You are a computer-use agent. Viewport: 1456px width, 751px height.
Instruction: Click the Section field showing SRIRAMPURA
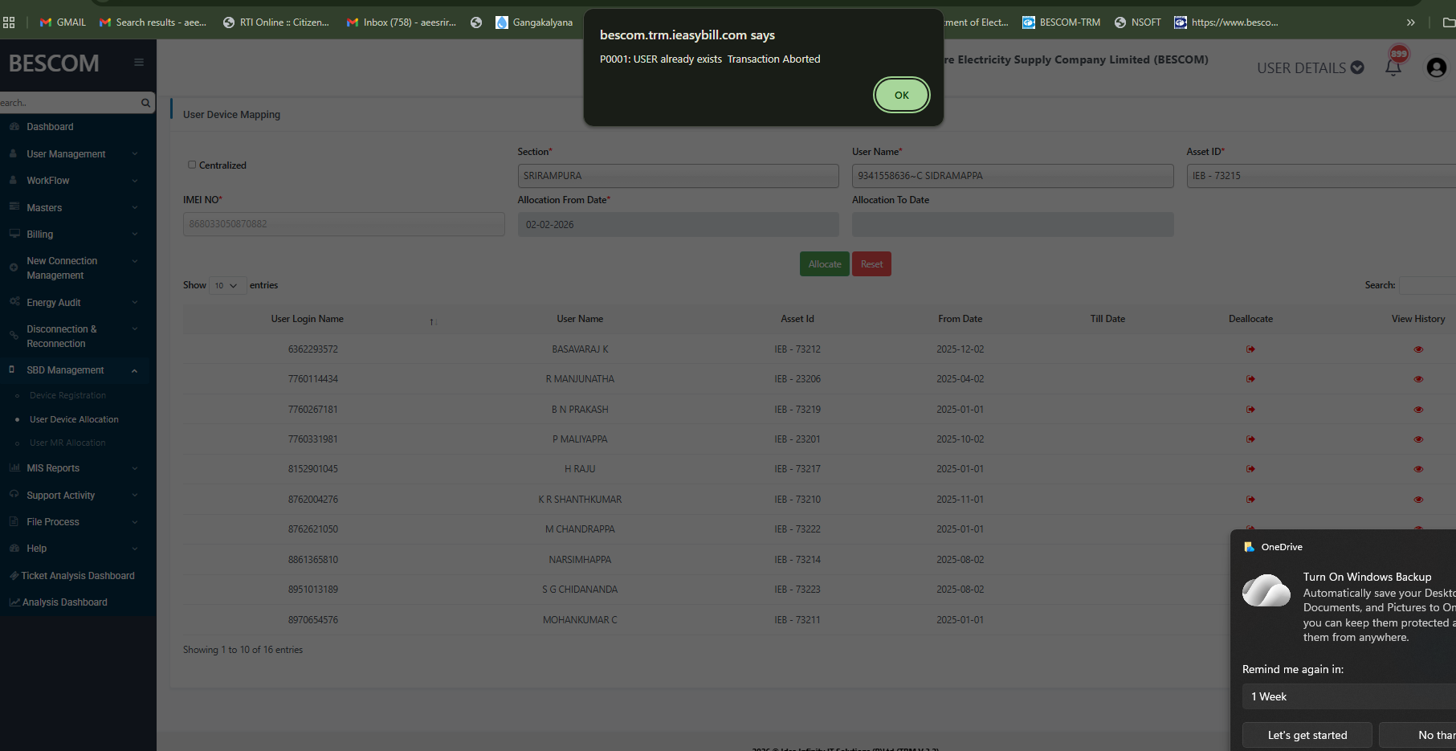point(679,176)
